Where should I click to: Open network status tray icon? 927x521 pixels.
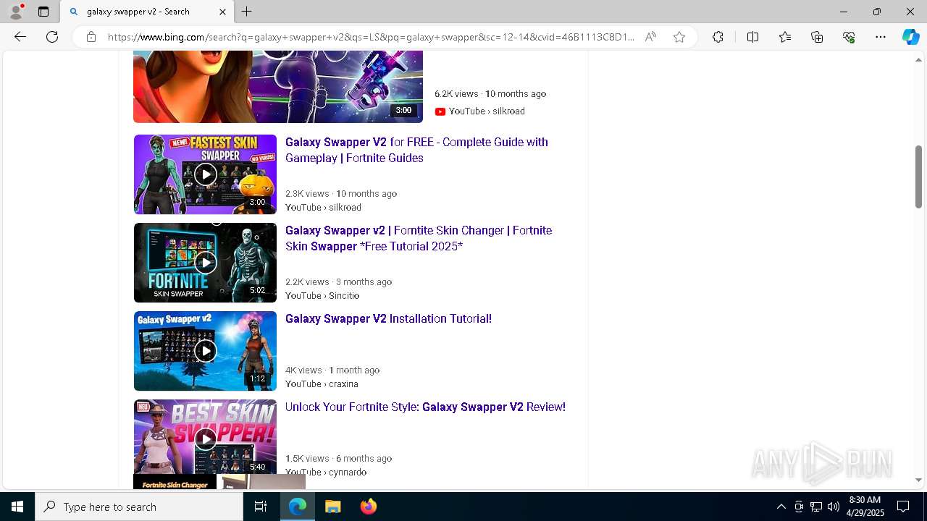(816, 507)
